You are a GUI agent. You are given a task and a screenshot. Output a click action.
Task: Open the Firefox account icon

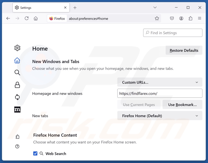click(181, 18)
